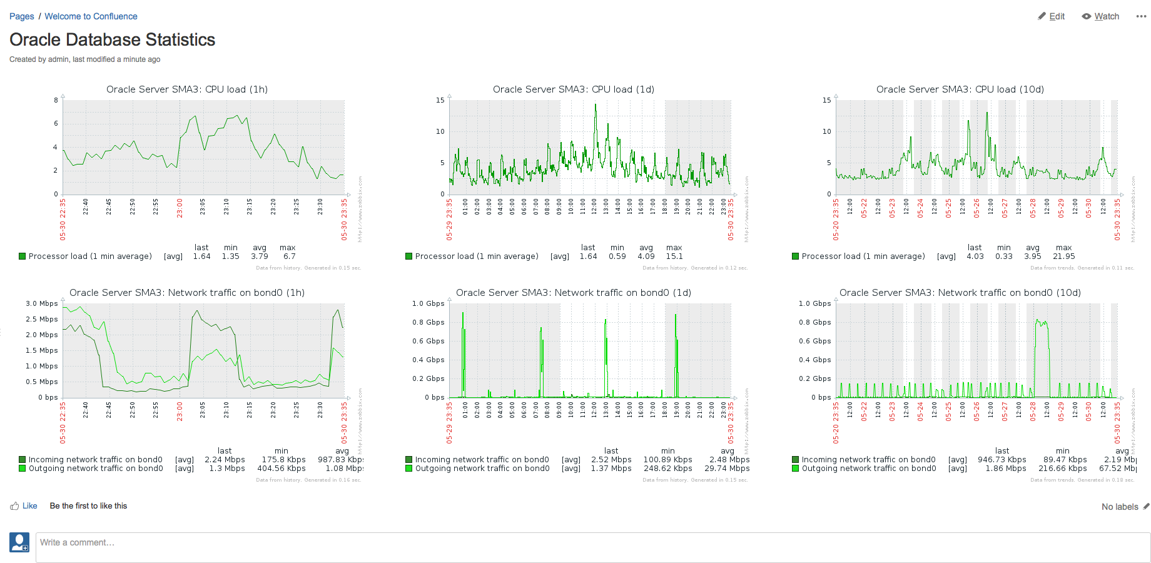Click Outgoing traffic legend swatch in 1h graph
The height and width of the screenshot is (563, 1151).
coord(22,468)
